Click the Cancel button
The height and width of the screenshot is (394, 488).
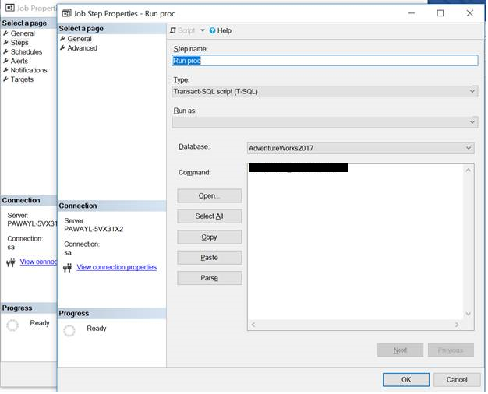pos(457,379)
